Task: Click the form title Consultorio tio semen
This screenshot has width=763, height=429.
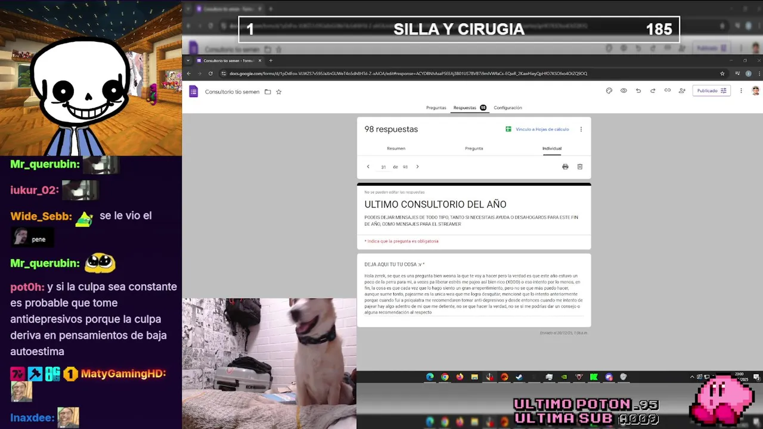Action: pyautogui.click(x=232, y=92)
